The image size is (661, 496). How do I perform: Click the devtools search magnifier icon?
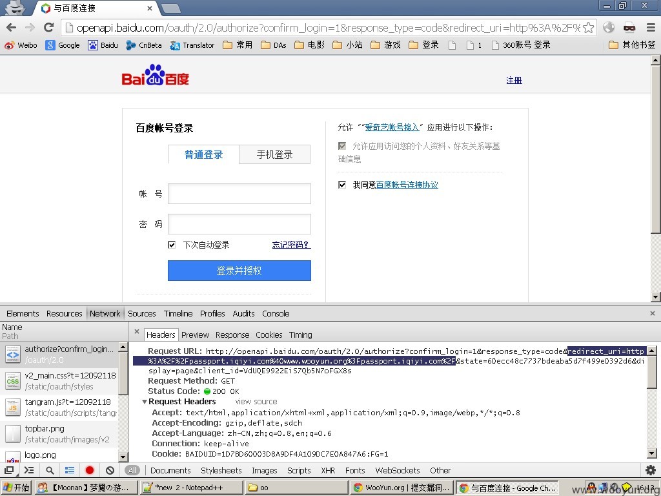(x=50, y=470)
